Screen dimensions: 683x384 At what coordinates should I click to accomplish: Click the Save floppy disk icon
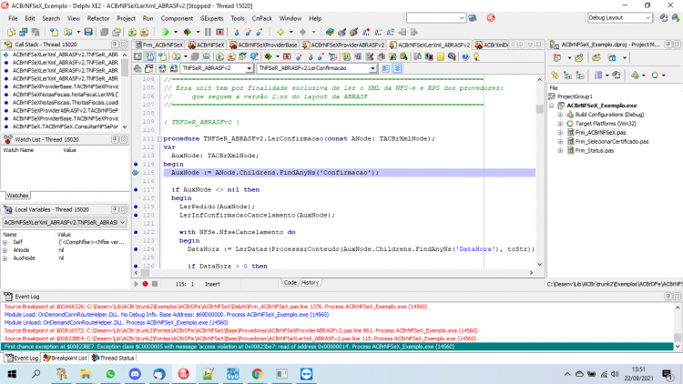coord(88,32)
